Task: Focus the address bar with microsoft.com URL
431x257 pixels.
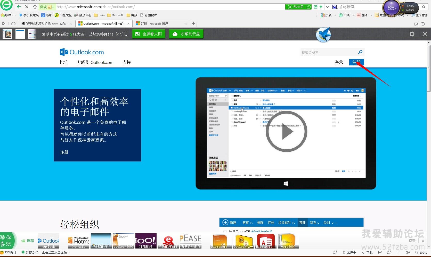Action: coord(170,7)
